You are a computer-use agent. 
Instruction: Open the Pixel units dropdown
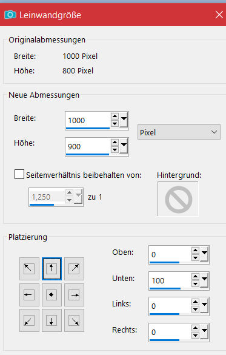179,132
